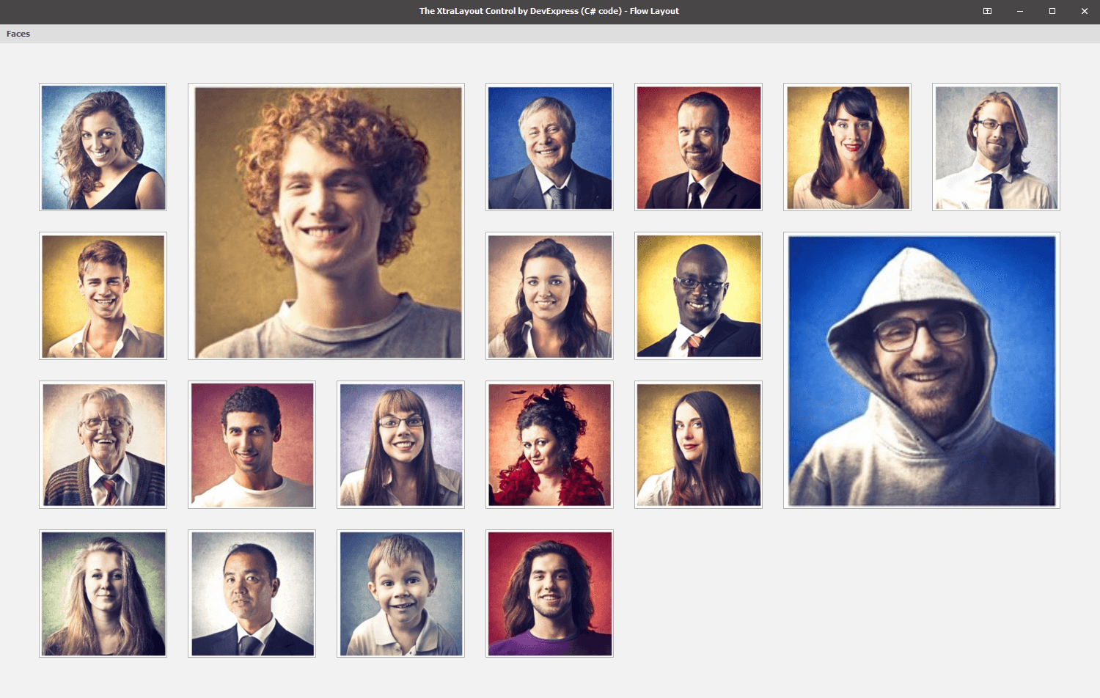Choose the man with glasses on yellow background
Image resolution: width=1100 pixels, height=698 pixels.
[698, 296]
